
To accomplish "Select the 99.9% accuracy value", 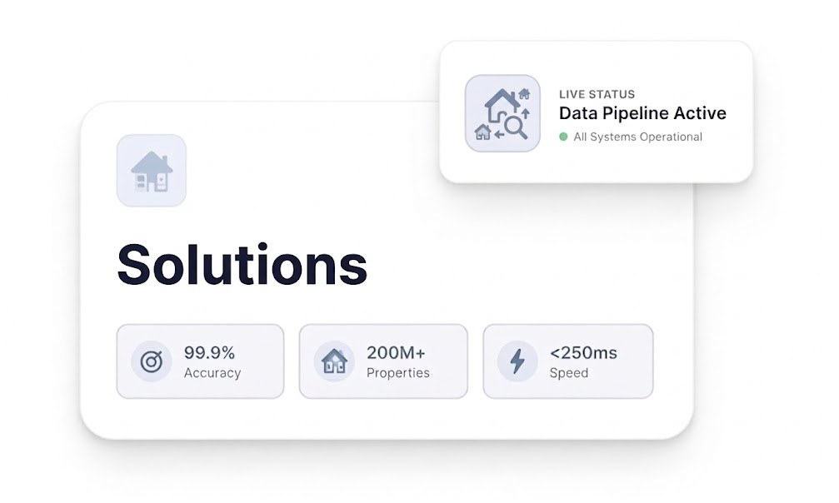I will 208,352.
